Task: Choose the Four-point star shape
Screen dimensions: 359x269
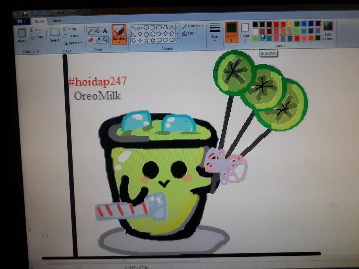Action: click(x=140, y=41)
